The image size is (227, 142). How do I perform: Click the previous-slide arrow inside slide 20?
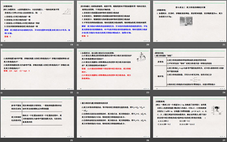[144, 41]
